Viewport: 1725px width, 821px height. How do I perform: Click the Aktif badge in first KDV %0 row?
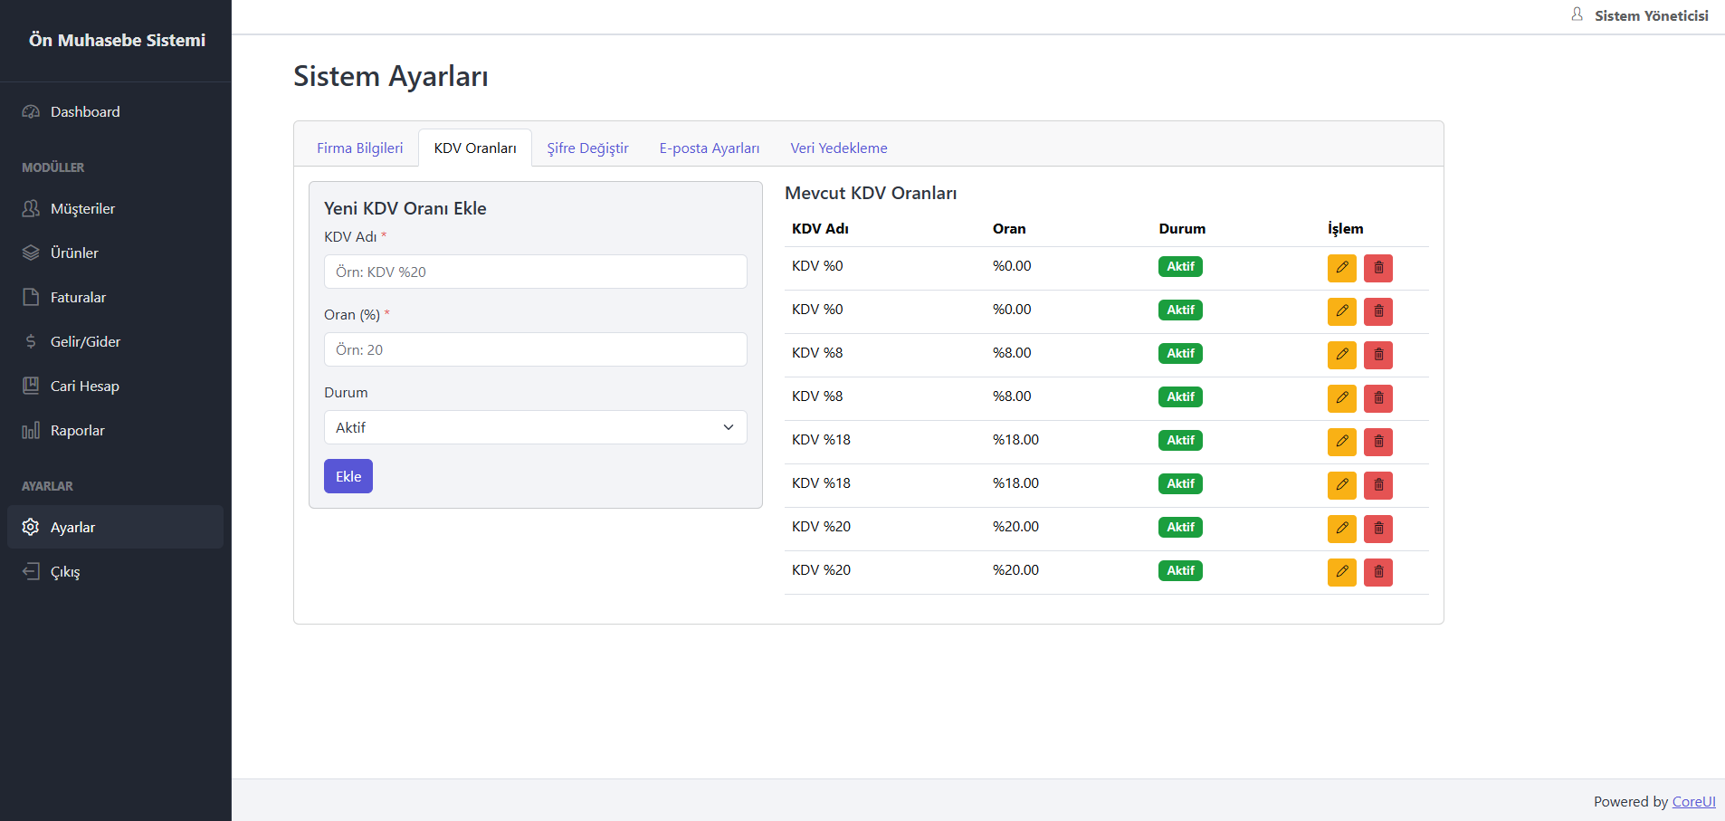point(1180,266)
